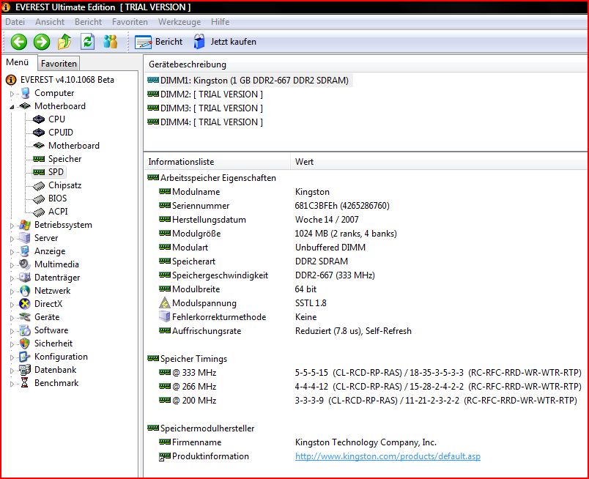Click the Sicherheit shield icon
Viewport: 589px width, 479px height.
25,344
